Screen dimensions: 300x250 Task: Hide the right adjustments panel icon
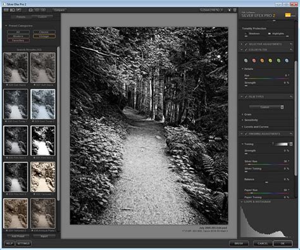[235, 10]
